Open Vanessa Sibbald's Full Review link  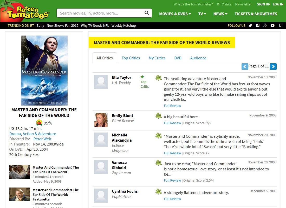click(172, 180)
